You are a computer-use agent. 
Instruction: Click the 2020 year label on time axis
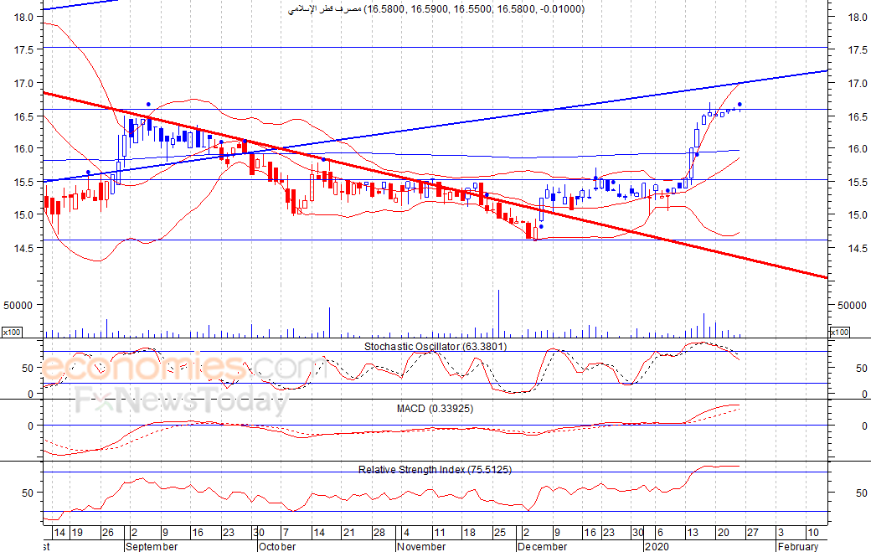(x=657, y=546)
